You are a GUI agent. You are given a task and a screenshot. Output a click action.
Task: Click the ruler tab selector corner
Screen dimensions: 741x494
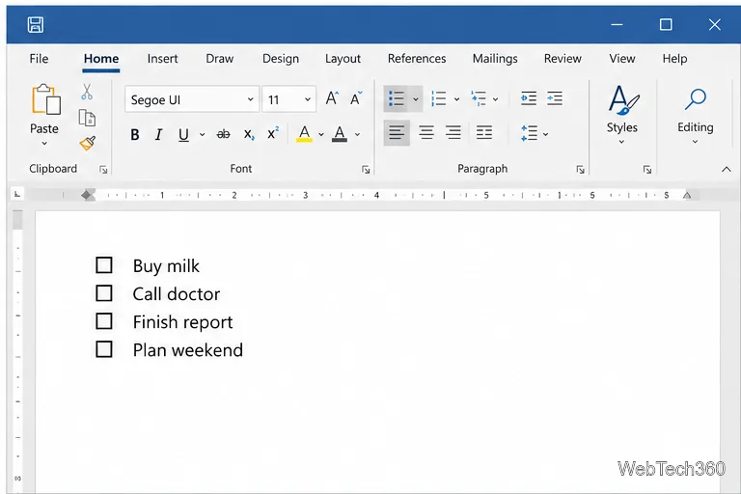(x=17, y=194)
